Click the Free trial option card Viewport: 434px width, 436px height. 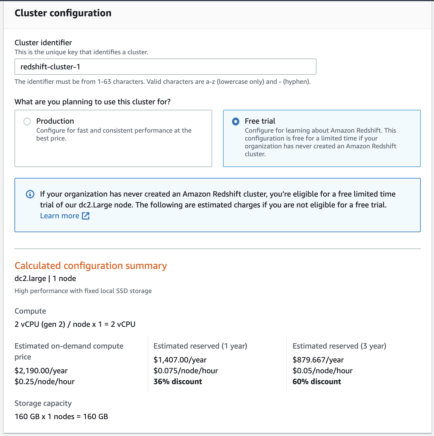click(322, 138)
